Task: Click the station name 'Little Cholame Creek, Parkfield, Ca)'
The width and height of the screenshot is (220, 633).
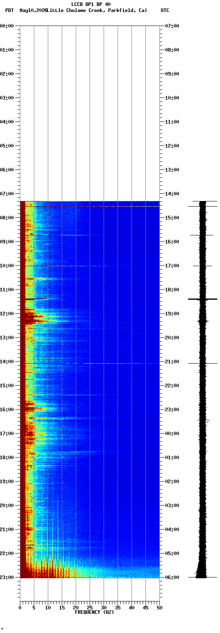Action: coord(97,10)
